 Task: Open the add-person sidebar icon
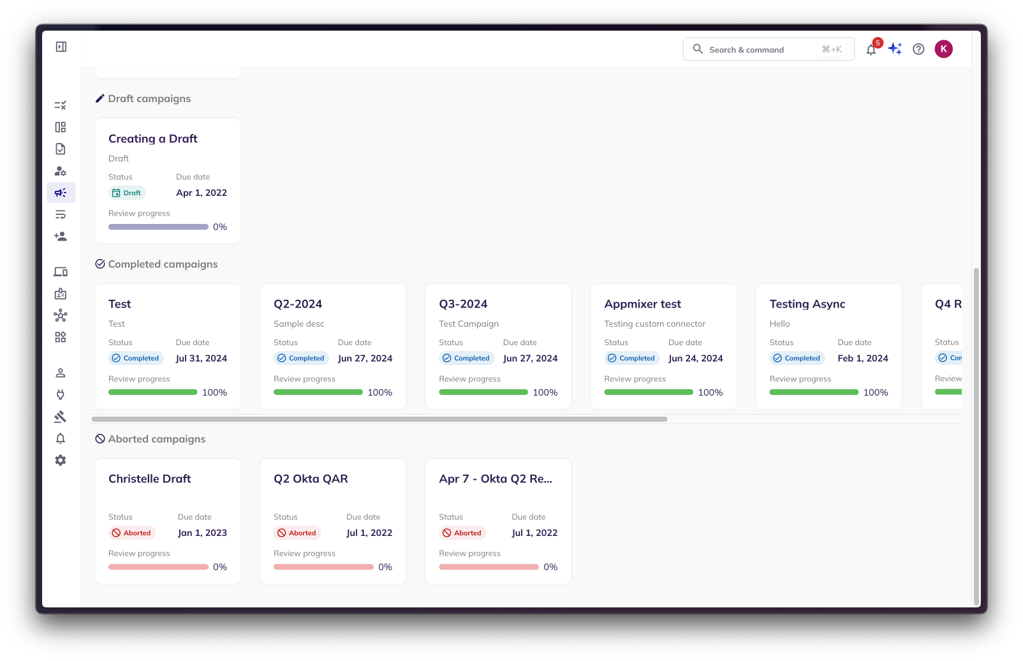61,236
